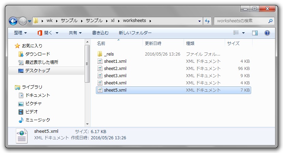Expand arrow after xl breadcrumb
This screenshot has width=283, height=153.
(x=119, y=21)
